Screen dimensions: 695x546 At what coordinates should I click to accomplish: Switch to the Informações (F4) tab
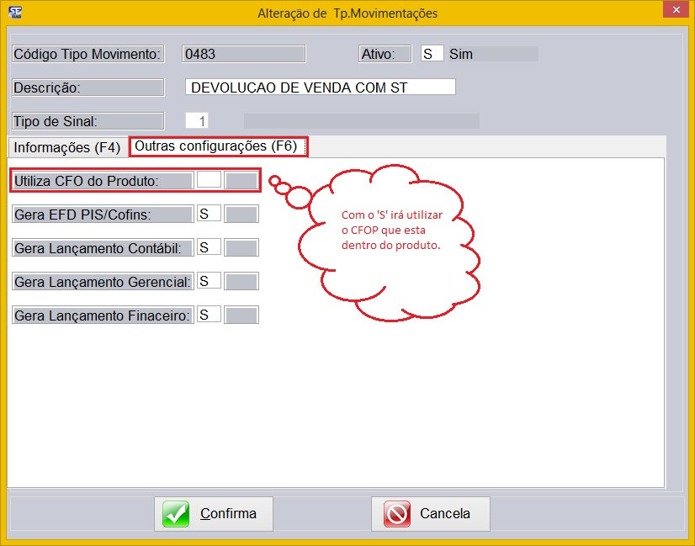(x=67, y=147)
